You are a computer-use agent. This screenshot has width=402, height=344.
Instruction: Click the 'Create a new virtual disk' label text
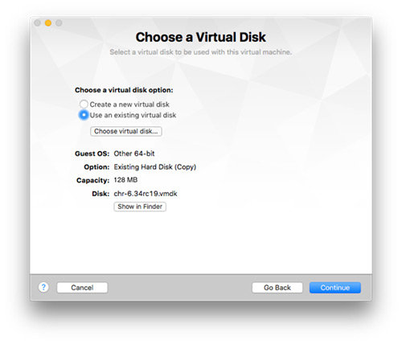(x=129, y=104)
